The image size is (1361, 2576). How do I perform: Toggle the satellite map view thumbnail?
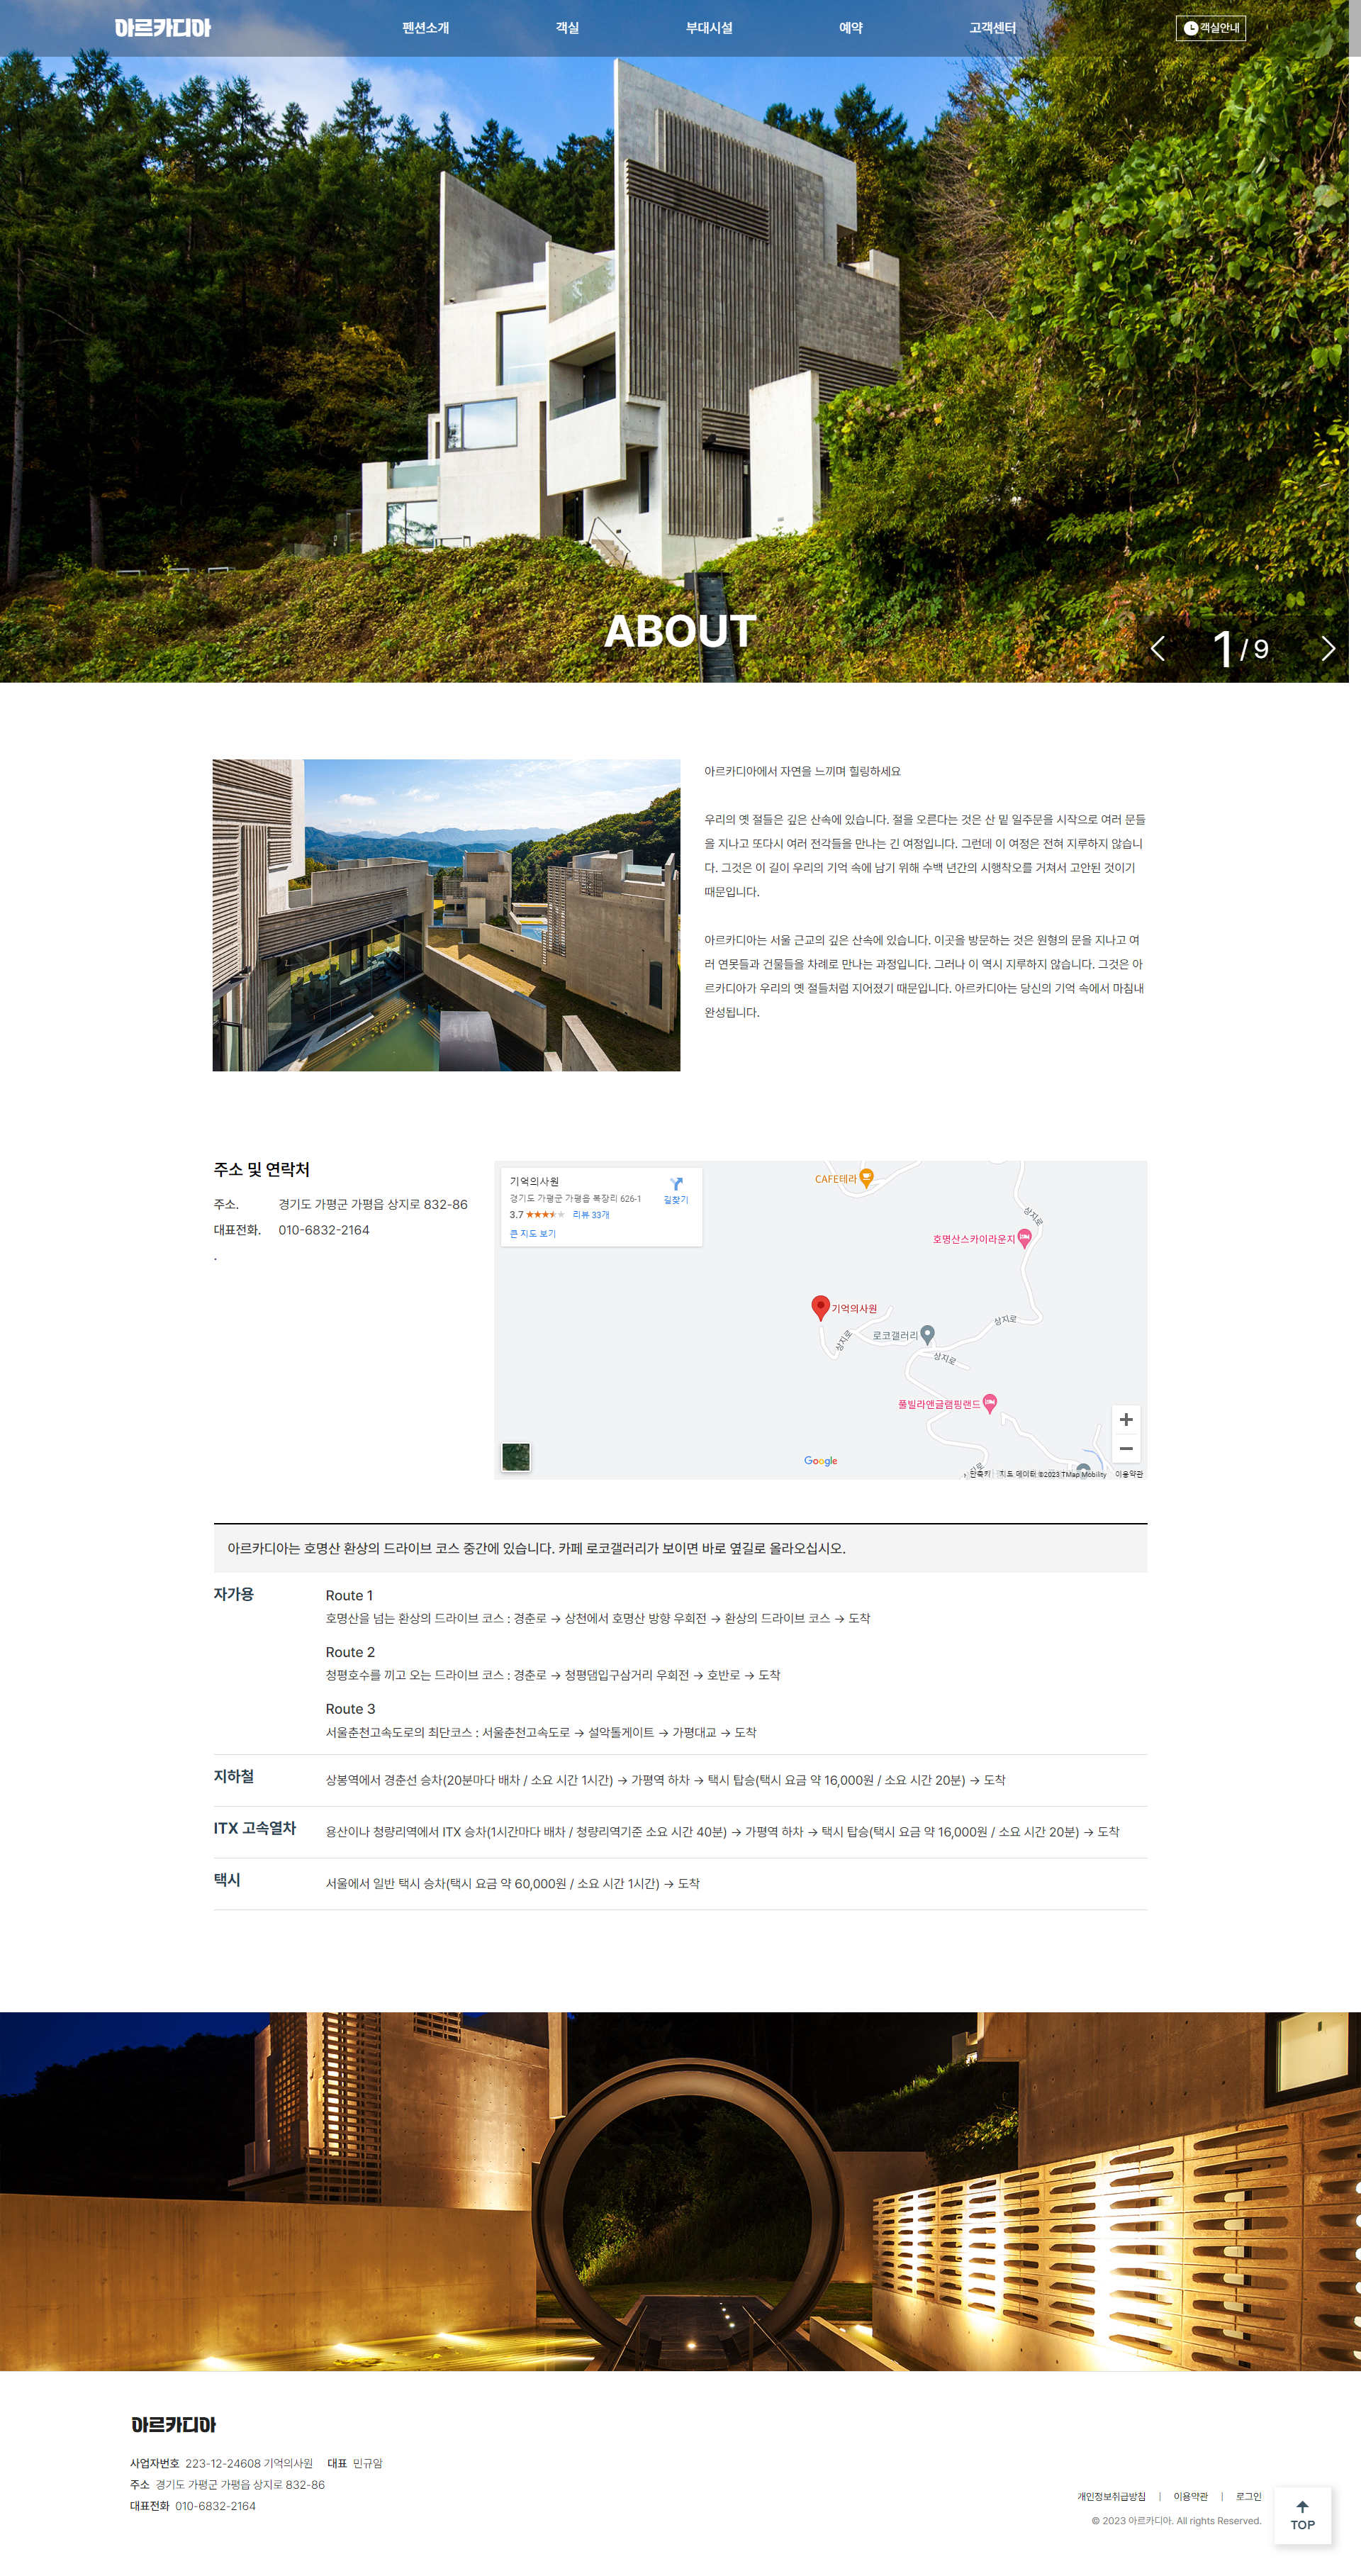pos(516,1456)
